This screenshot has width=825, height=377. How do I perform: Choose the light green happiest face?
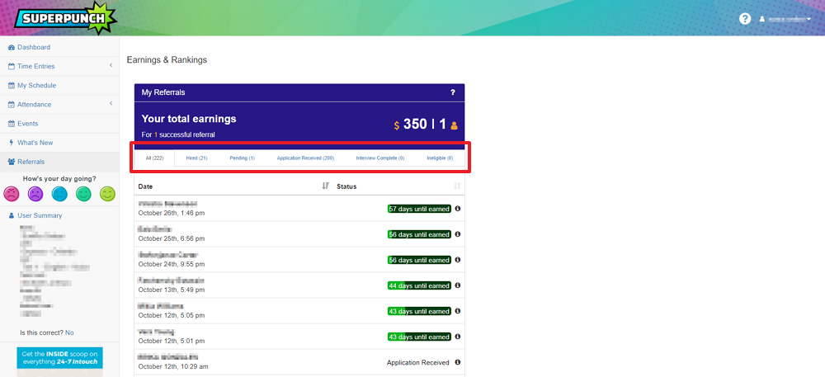point(107,194)
